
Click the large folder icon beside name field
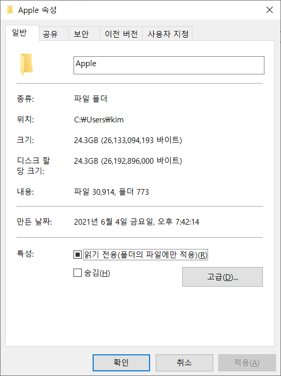pos(26,65)
